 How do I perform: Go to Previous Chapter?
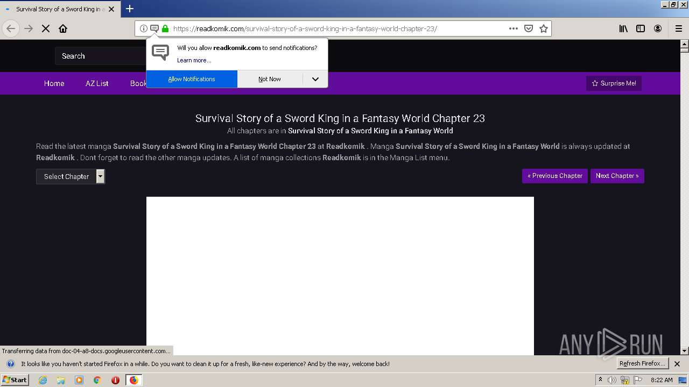[x=555, y=176]
